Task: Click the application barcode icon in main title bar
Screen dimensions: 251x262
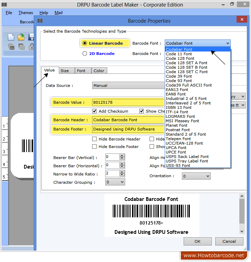Action: pyautogui.click(x=4, y=5)
